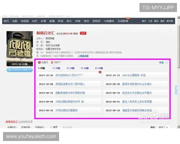
Task: Open 体育 navigation item
Action: point(78,21)
